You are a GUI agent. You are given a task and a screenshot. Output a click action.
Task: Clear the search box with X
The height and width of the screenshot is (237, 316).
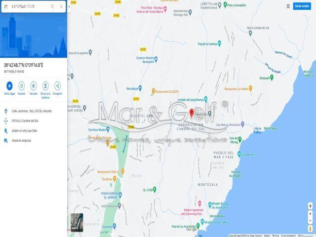[x=61, y=6]
